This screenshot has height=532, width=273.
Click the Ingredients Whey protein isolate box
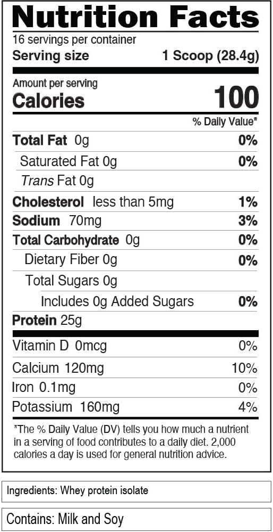(136, 492)
